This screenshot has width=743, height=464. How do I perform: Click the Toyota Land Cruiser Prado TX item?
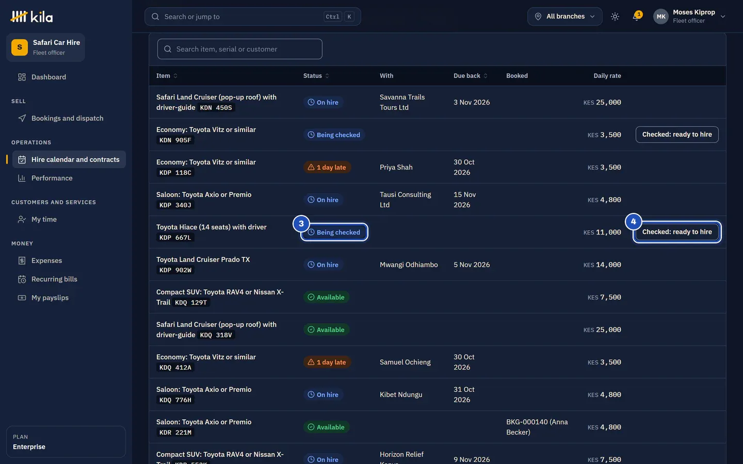click(203, 259)
